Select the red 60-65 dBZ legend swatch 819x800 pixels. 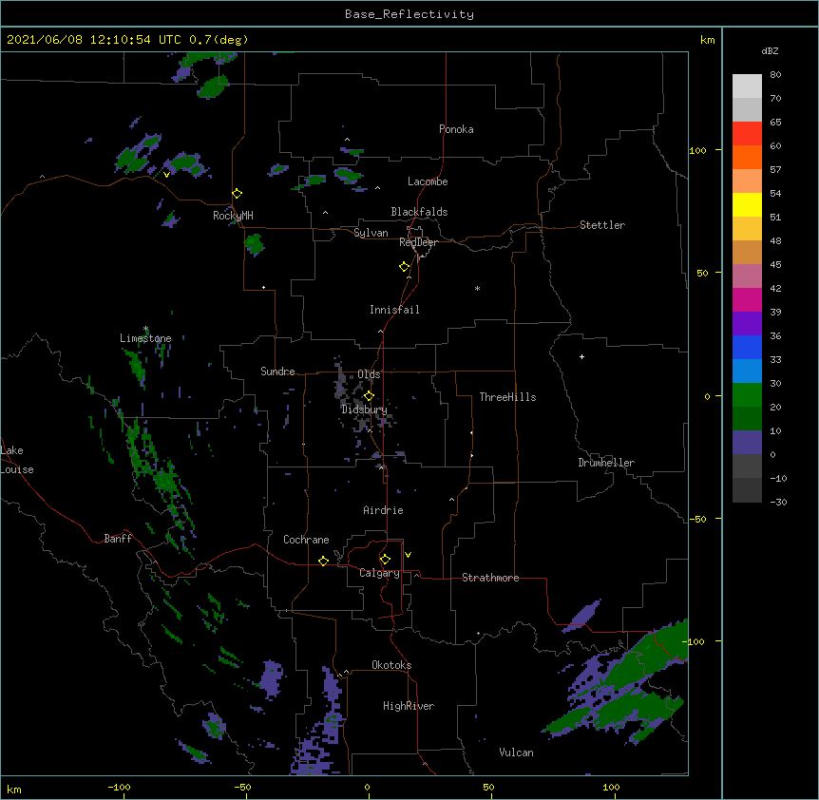[x=747, y=134]
